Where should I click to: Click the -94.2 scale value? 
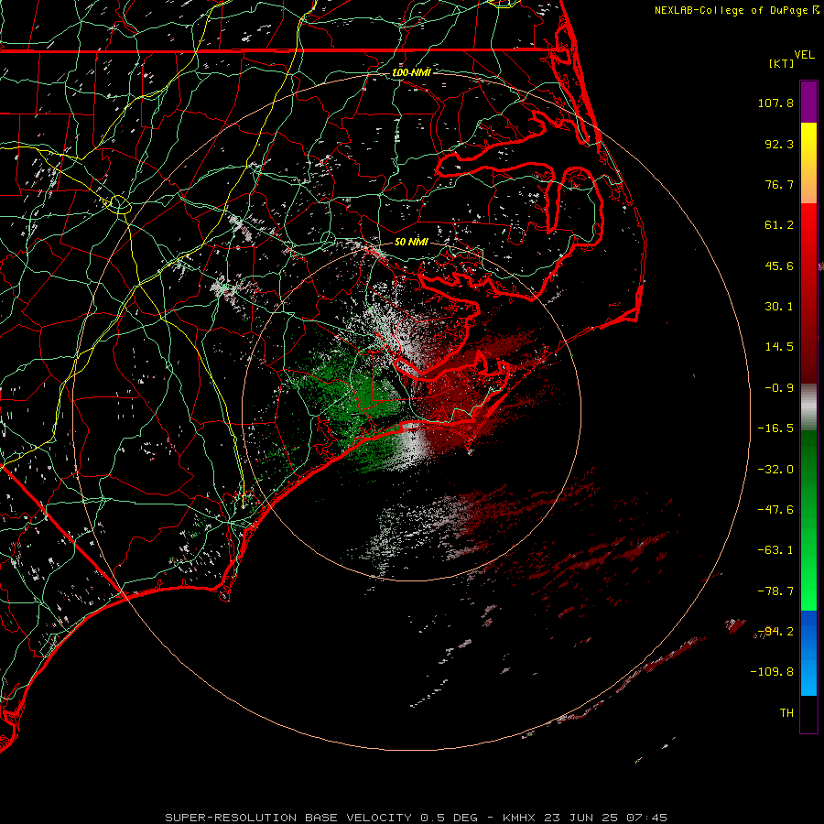(775, 632)
